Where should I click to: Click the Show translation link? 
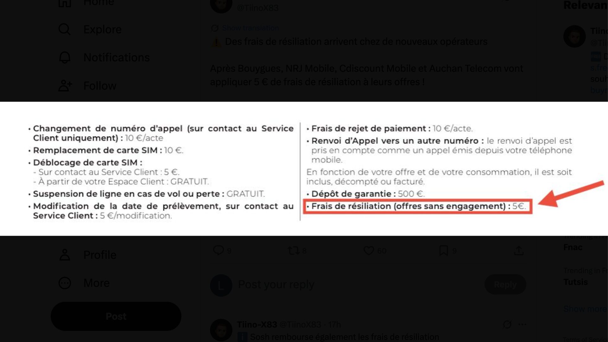[250, 28]
